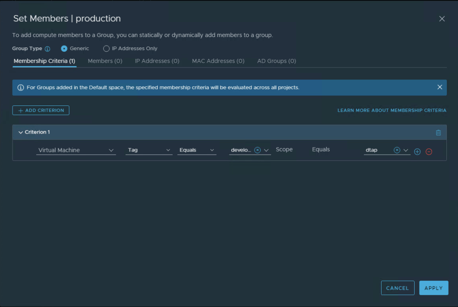Close the Set Members dialog

click(442, 19)
